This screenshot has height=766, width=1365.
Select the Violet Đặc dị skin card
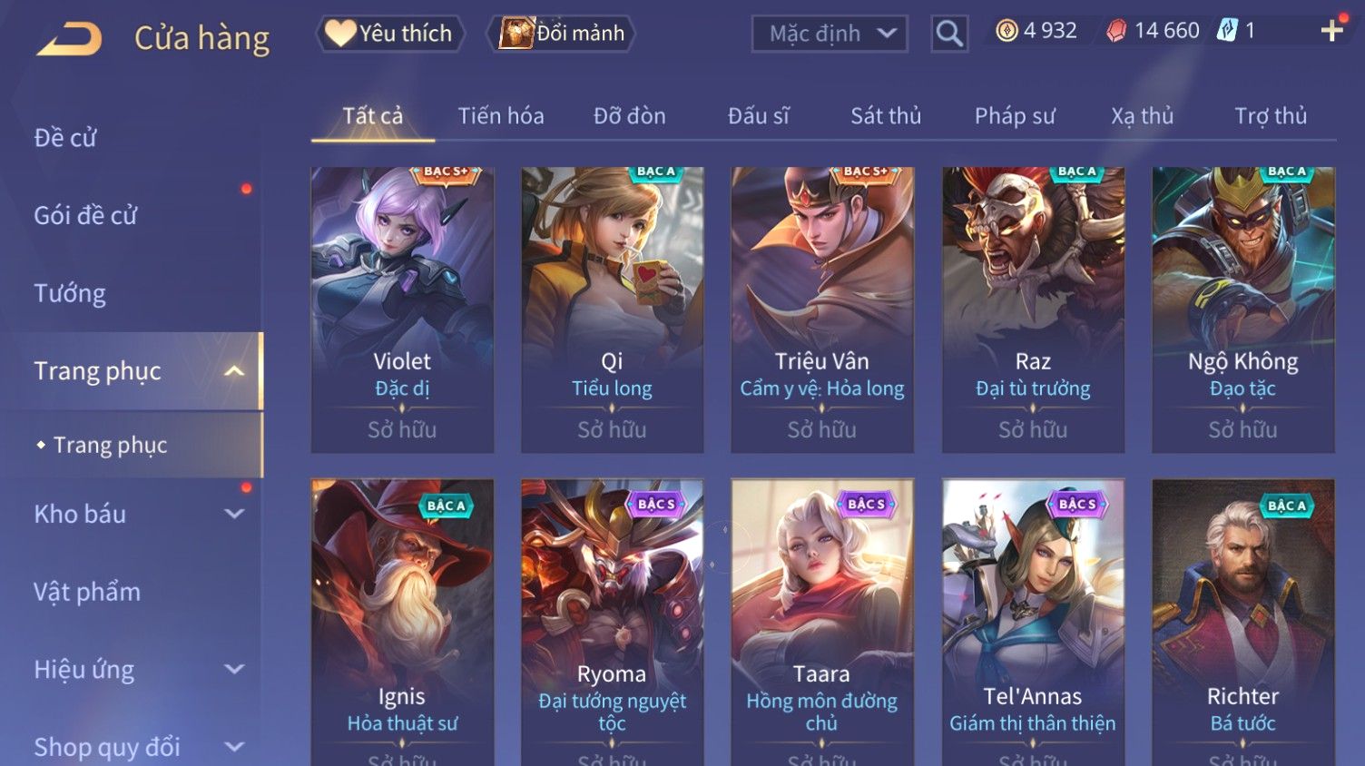pyautogui.click(x=402, y=309)
